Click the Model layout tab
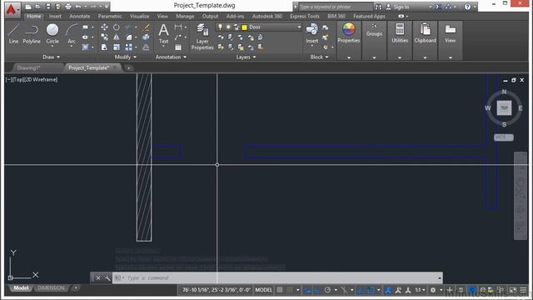The height and width of the screenshot is (300, 533). pyautogui.click(x=21, y=287)
